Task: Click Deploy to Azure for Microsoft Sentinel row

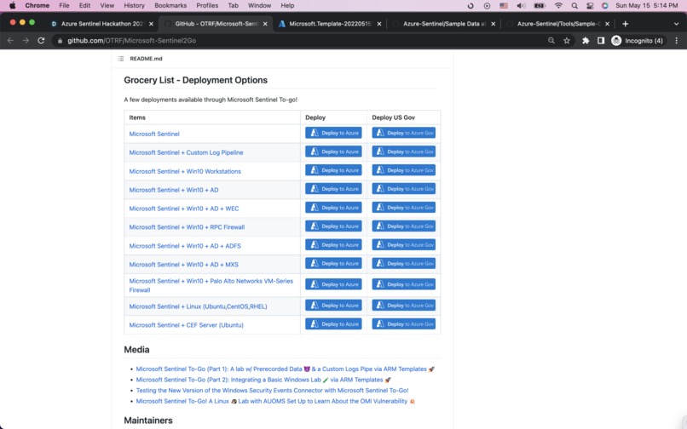Action: (333, 133)
